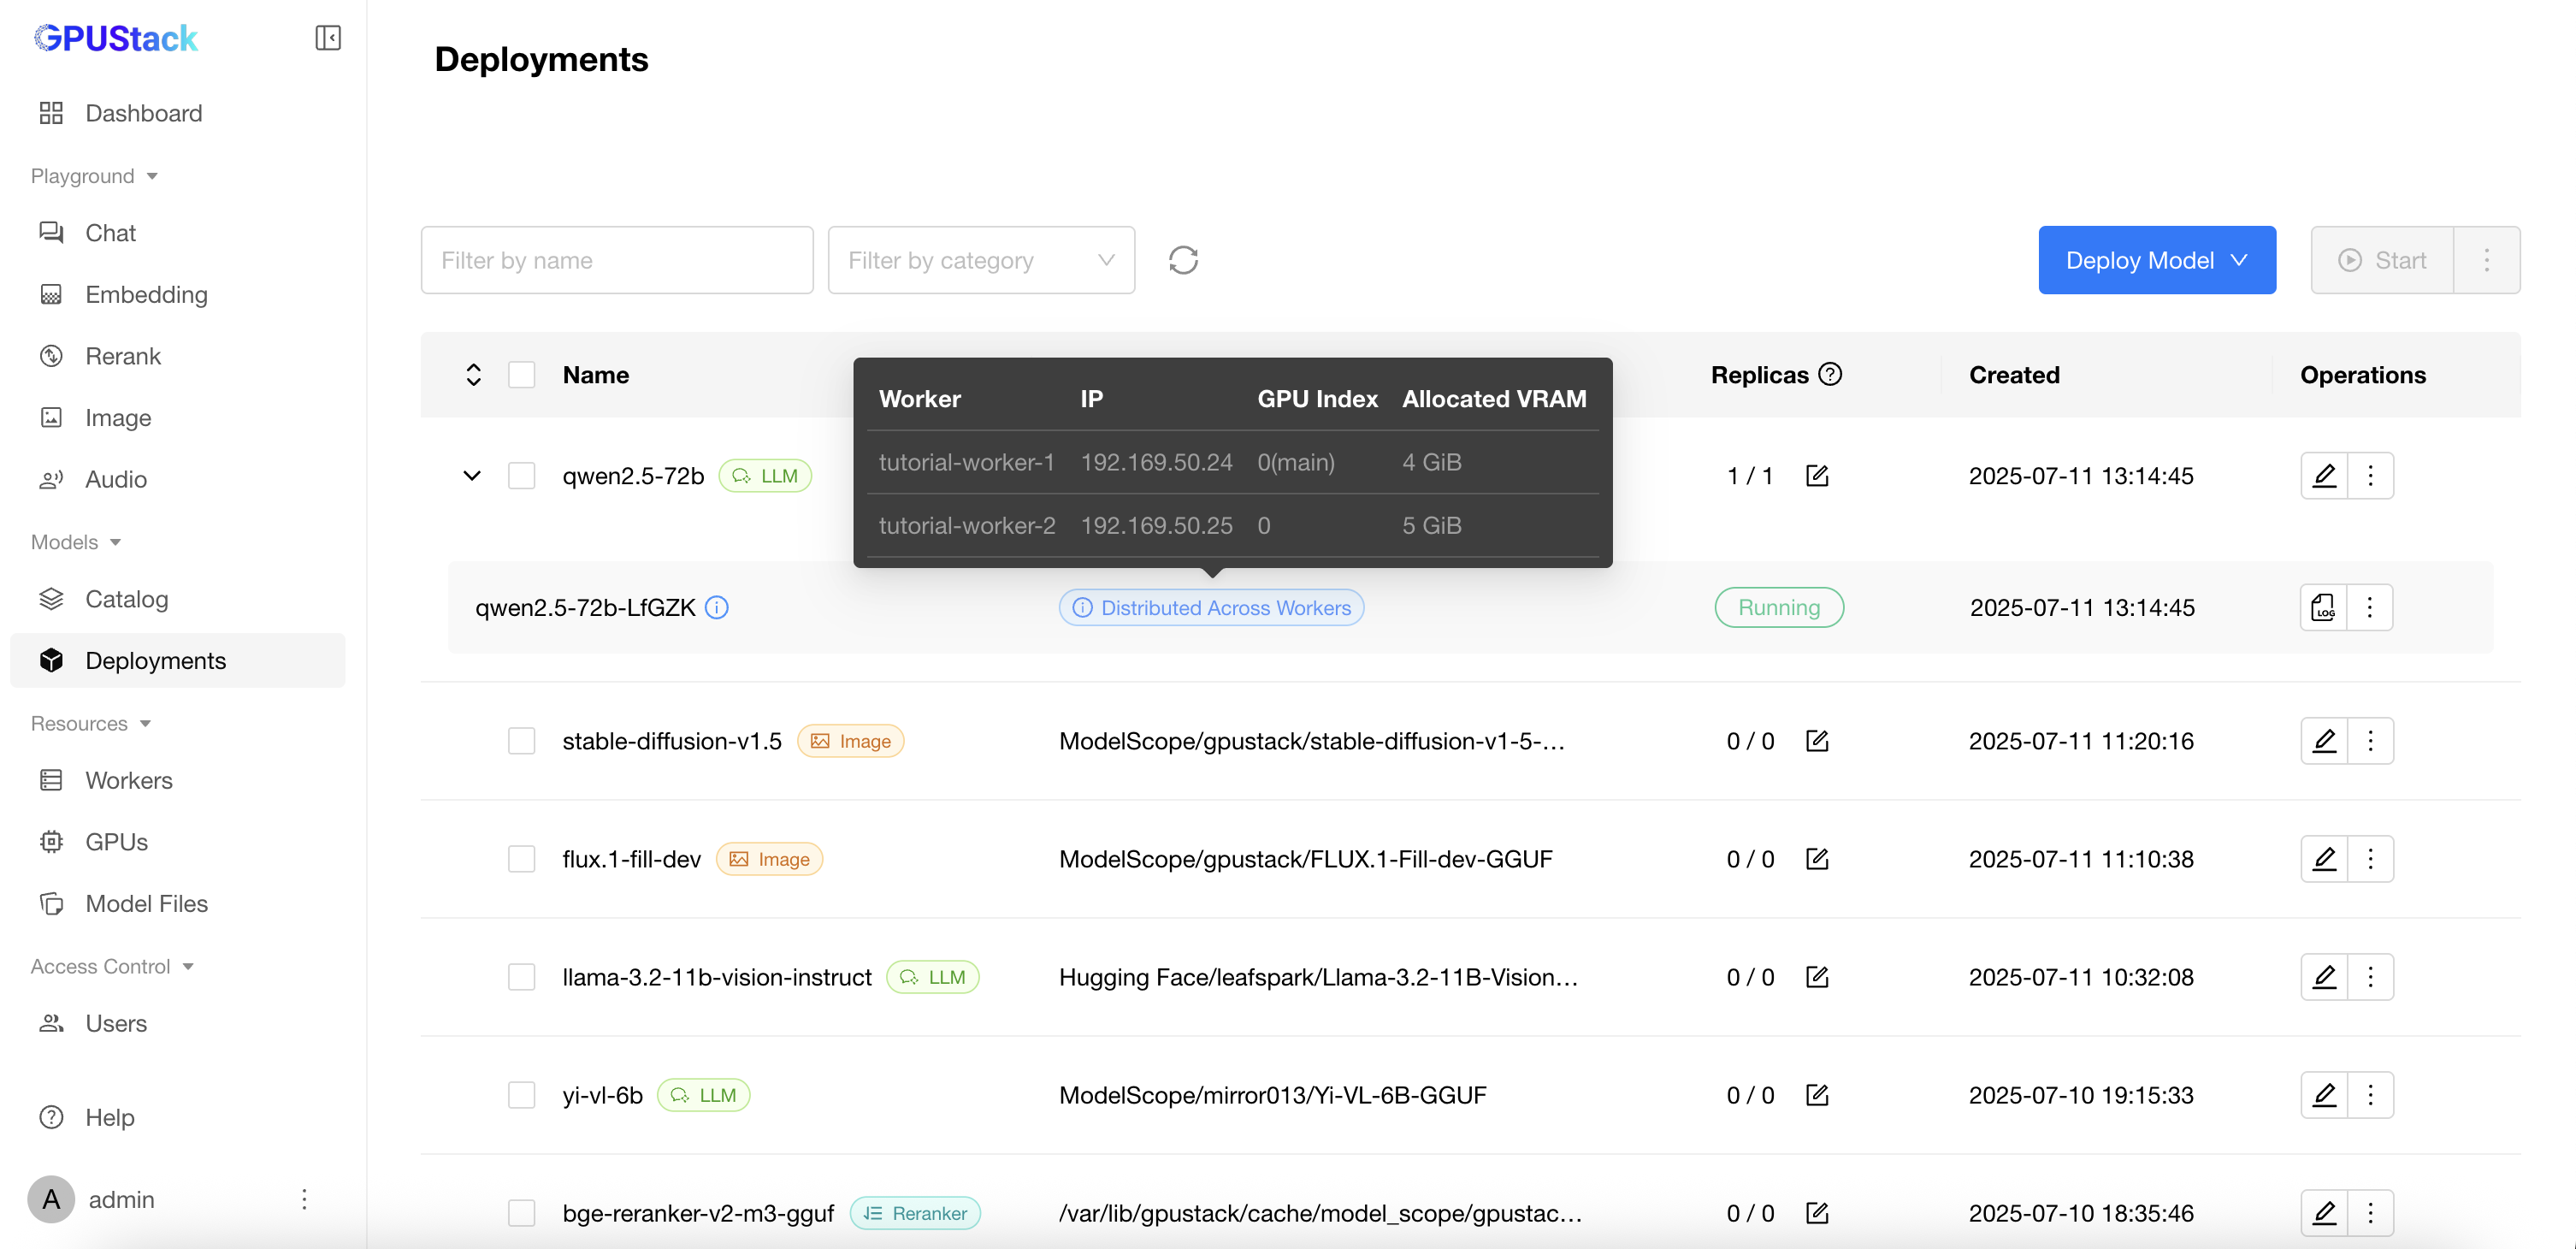Open more actions for qwen2.5-72b
This screenshot has height=1249, width=2576.
point(2370,475)
